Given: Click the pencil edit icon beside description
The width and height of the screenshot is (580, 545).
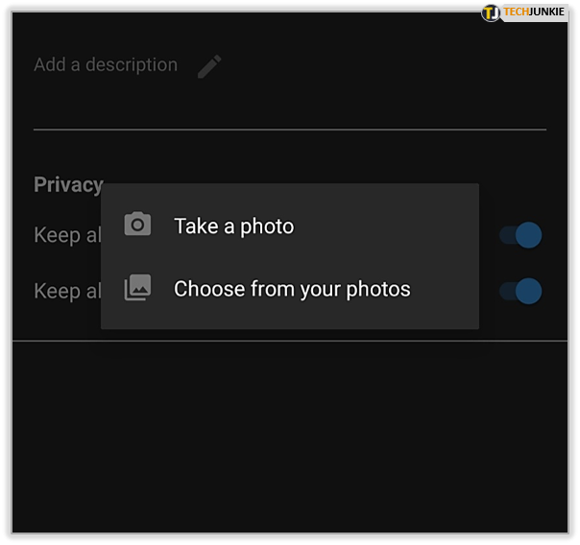Looking at the screenshot, I should point(209,66).
